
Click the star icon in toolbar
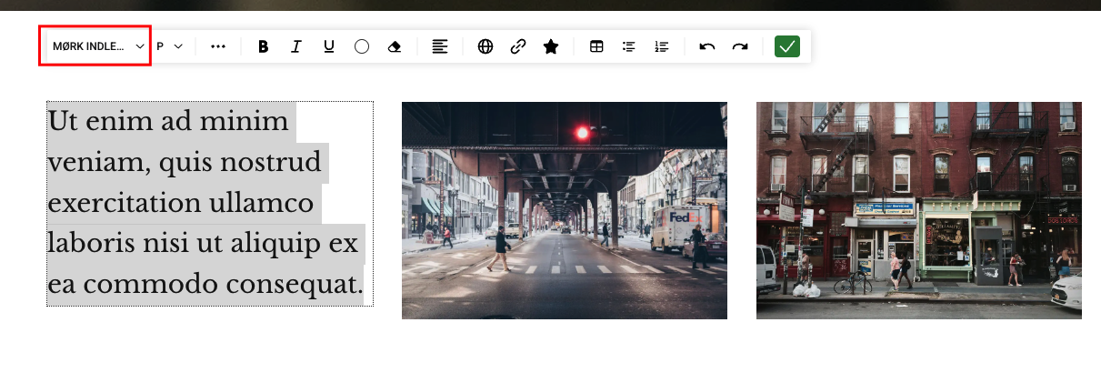pyautogui.click(x=551, y=46)
